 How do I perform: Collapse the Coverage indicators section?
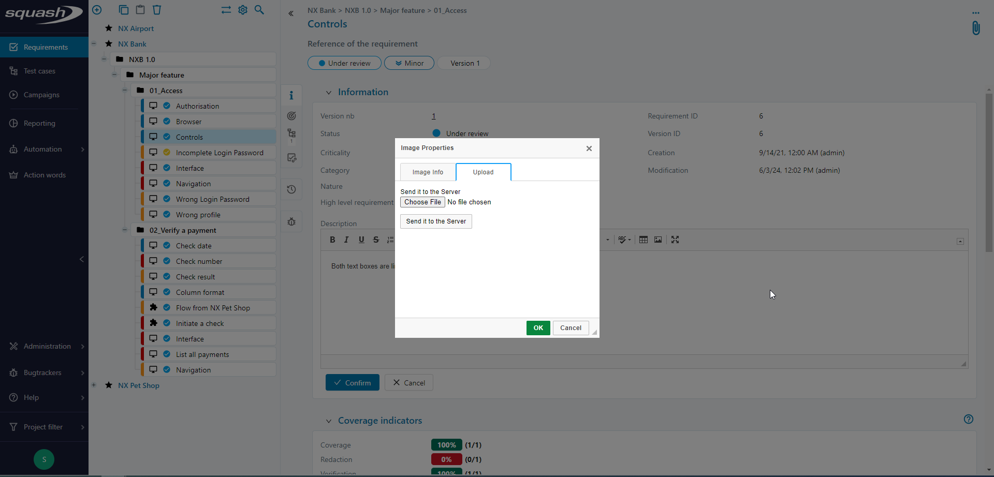point(328,421)
